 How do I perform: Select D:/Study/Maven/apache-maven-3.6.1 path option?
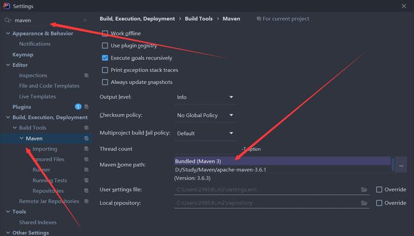pyautogui.click(x=283, y=170)
